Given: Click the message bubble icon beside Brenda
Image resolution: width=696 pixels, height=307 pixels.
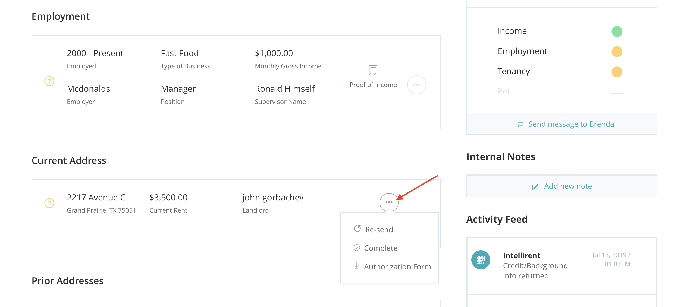Looking at the screenshot, I should tap(520, 124).
